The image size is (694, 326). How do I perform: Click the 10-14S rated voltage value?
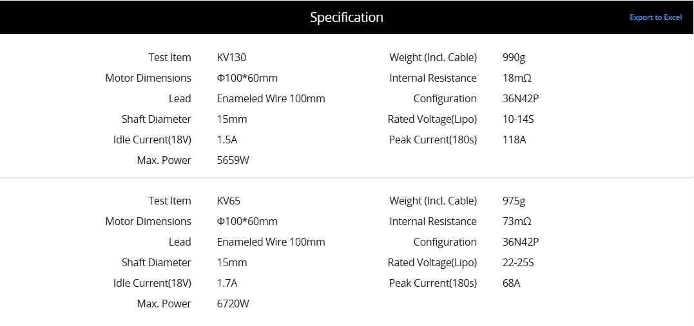pos(518,119)
